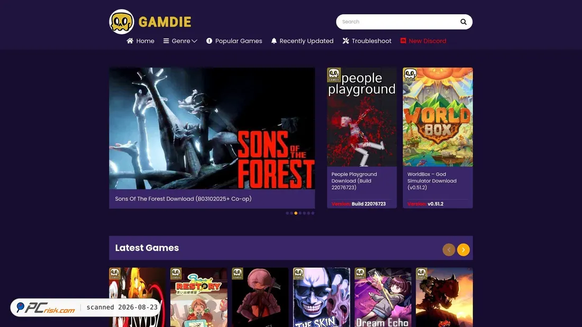The image size is (582, 327).
Task: Open Sons Of The Forest banner image
Action: tap(212, 128)
